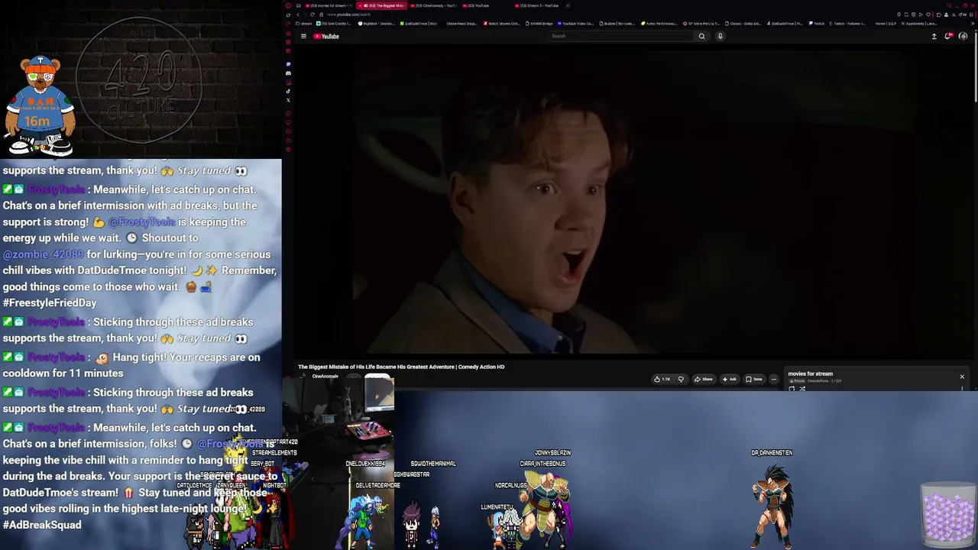Image resolution: width=978 pixels, height=550 pixels.
Task: Click the purple jar in the corner
Action: 947,514
